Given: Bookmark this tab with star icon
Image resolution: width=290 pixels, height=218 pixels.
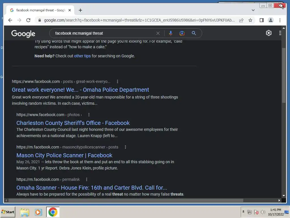Looking at the screenshot, I should 250,20.
